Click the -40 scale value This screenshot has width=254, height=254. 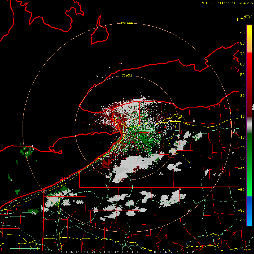coord(241,169)
